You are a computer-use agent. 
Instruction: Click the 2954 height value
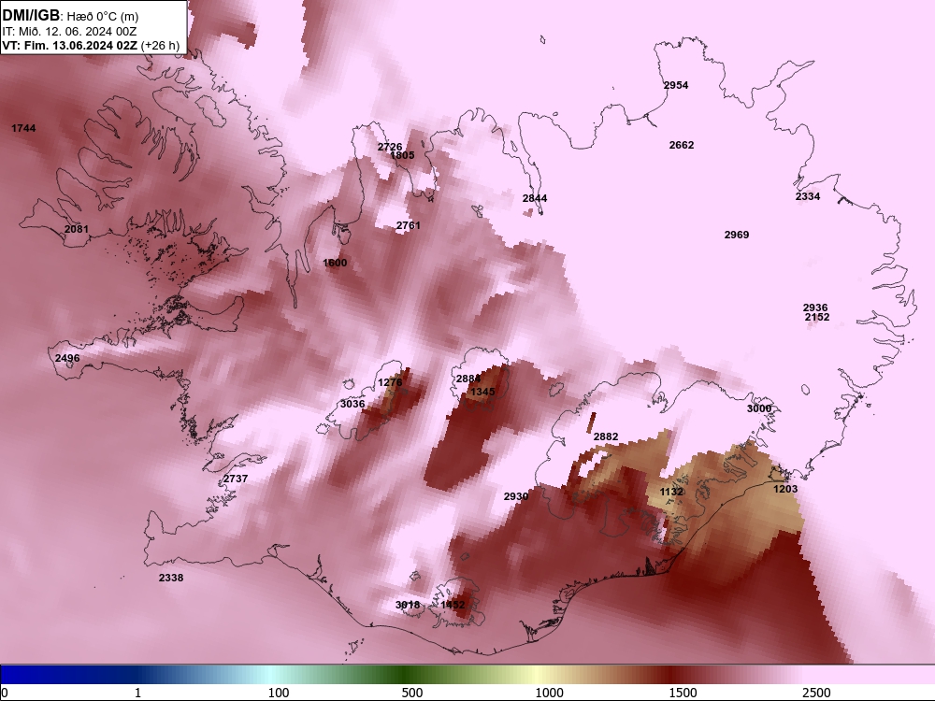[x=676, y=85]
